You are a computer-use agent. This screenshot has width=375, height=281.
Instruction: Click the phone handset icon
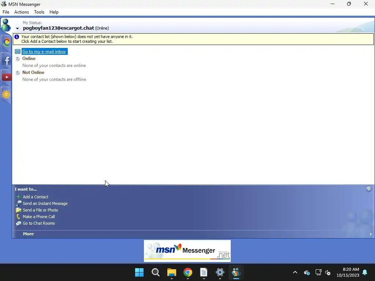(18, 217)
